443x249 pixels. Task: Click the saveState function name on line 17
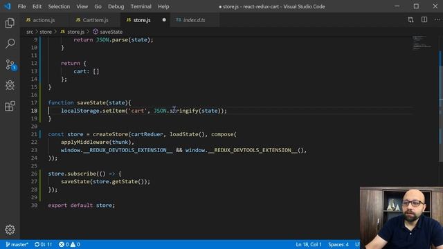tap(91, 103)
